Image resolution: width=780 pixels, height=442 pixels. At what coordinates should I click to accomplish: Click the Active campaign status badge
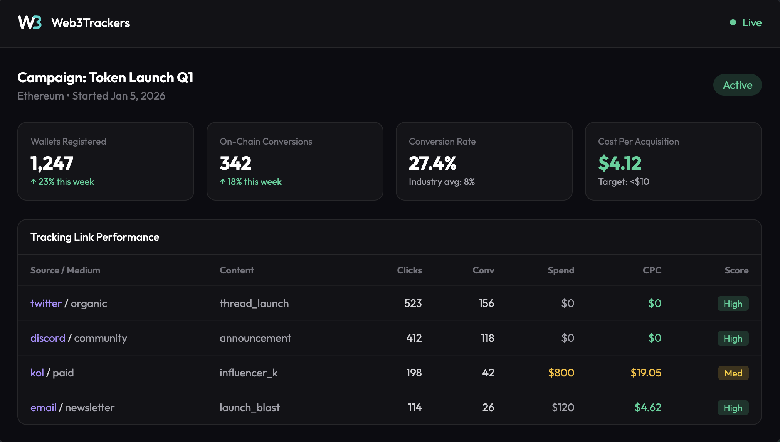[737, 85]
